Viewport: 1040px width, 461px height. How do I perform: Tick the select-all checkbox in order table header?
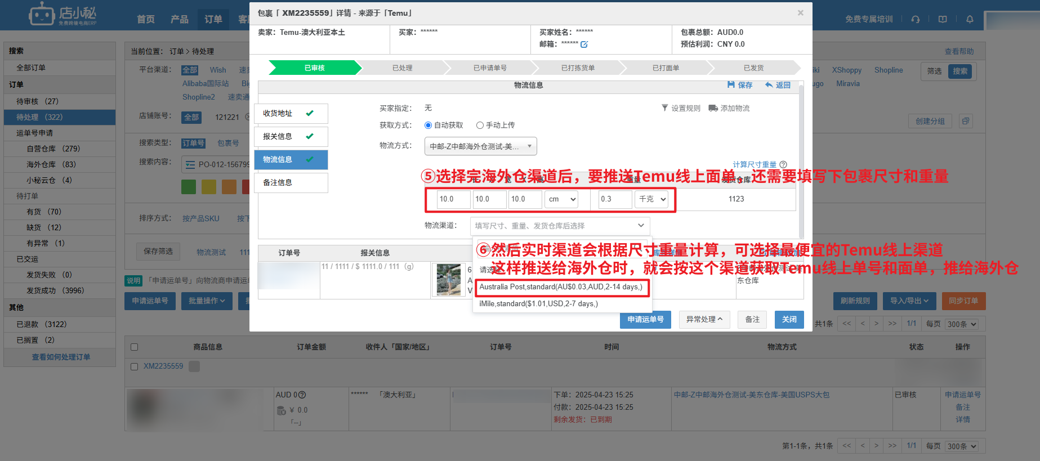point(134,347)
